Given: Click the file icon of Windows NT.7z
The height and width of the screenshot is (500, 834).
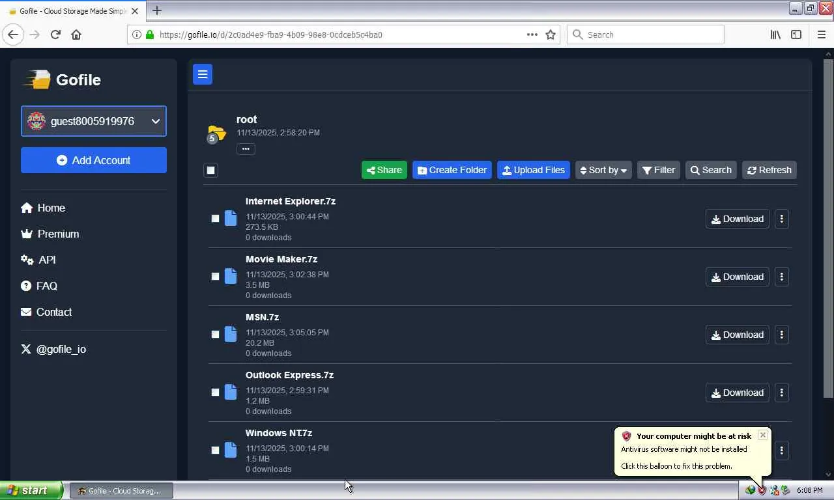Looking at the screenshot, I should [231, 450].
